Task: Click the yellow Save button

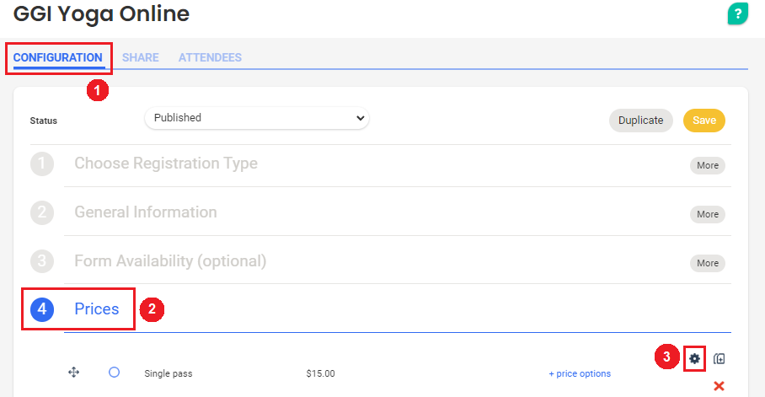Action: pos(703,121)
